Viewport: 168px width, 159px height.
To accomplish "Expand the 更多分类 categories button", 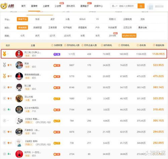I will pyautogui.click(x=142, y=28).
